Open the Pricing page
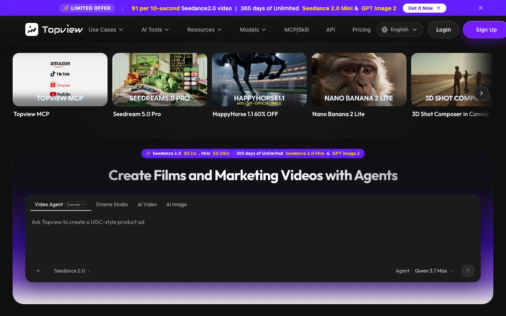Screen dimensions: 506x316 361,30
